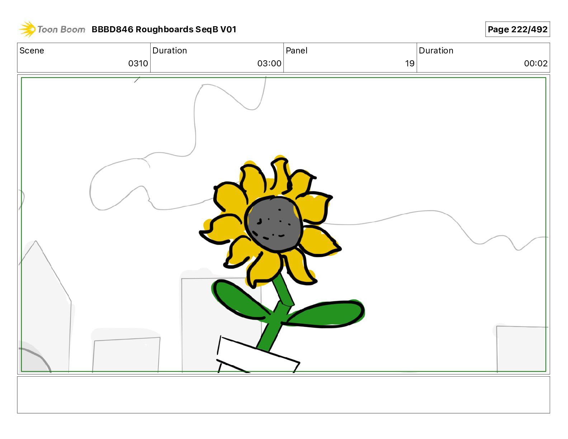Click the panel number 19

coord(410,63)
